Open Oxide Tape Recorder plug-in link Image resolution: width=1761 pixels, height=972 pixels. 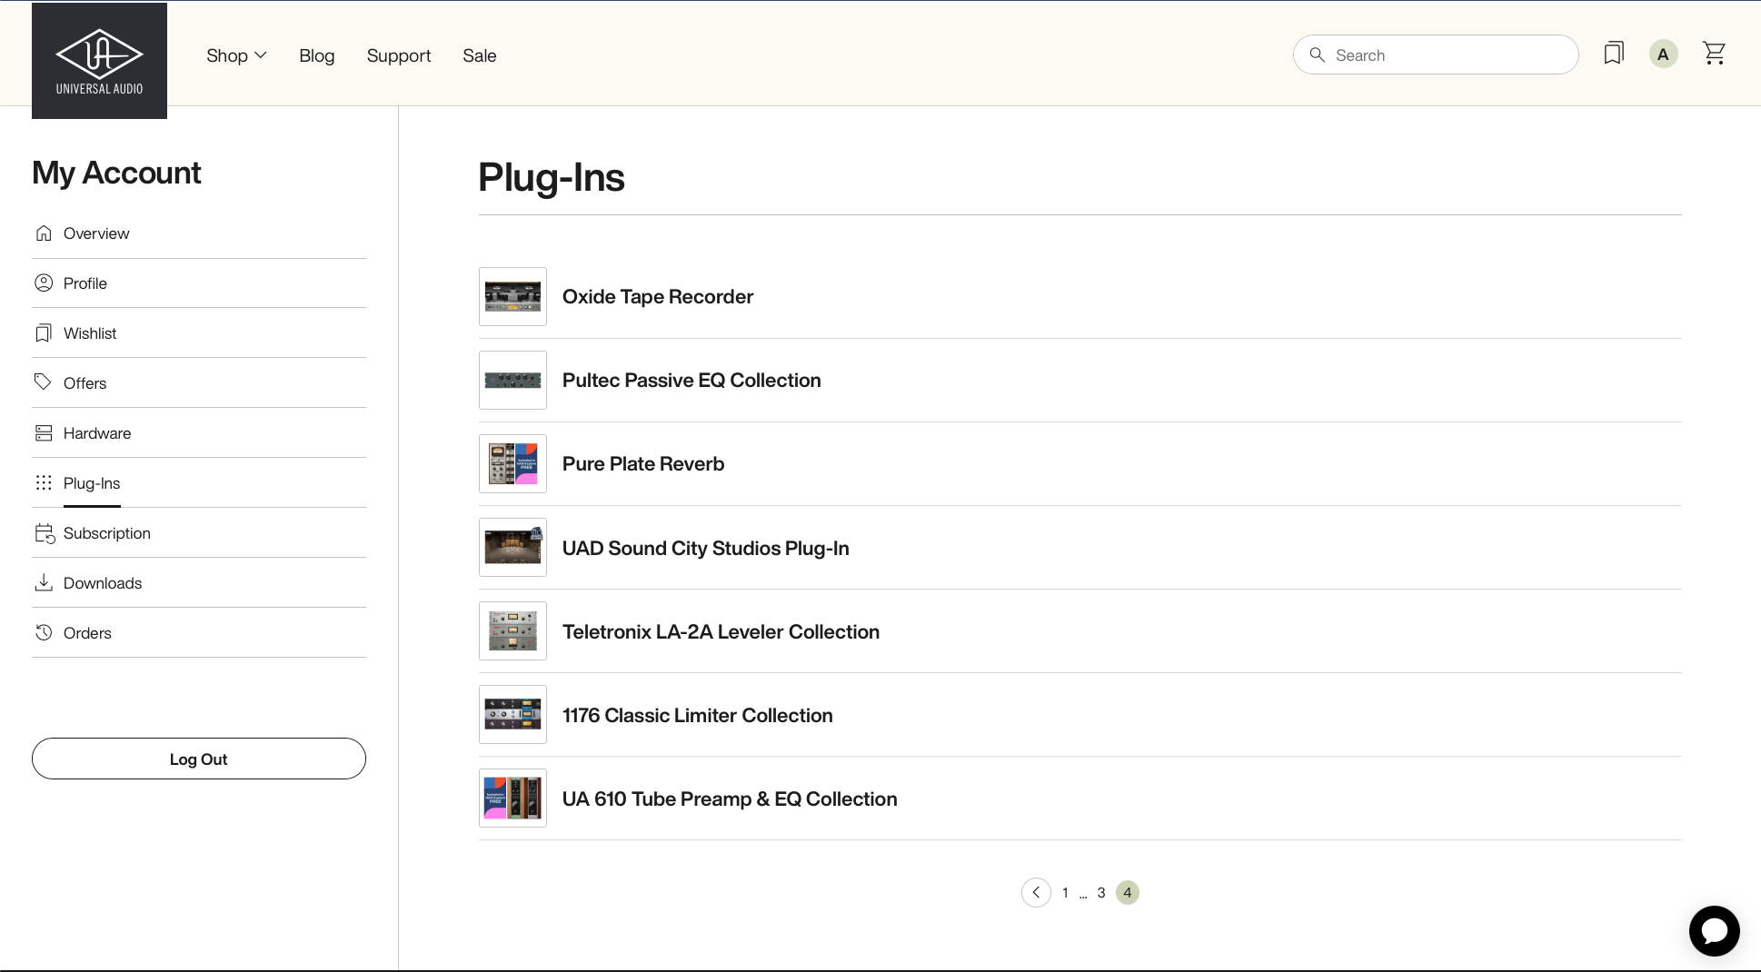coord(657,297)
